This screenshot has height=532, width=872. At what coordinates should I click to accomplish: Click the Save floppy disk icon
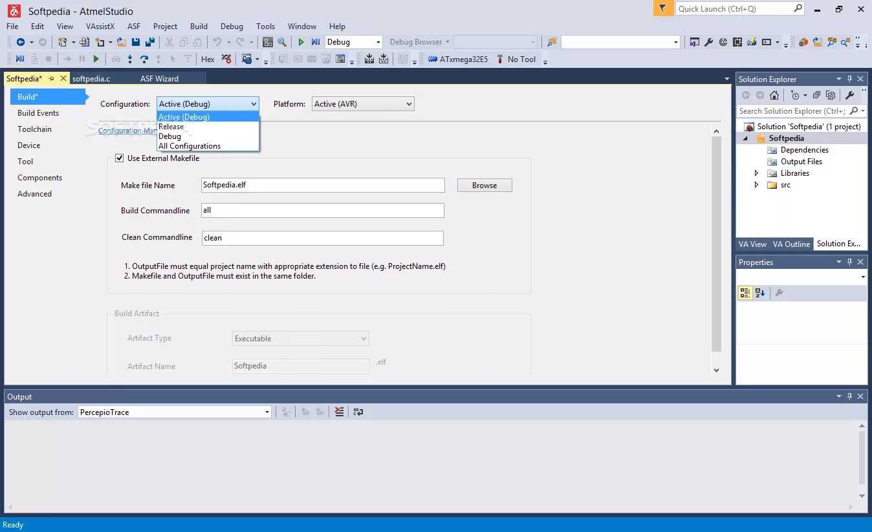[x=136, y=42]
